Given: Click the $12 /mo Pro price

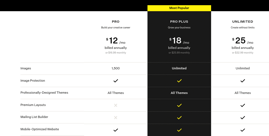Looking at the screenshot, I should click(x=116, y=41).
